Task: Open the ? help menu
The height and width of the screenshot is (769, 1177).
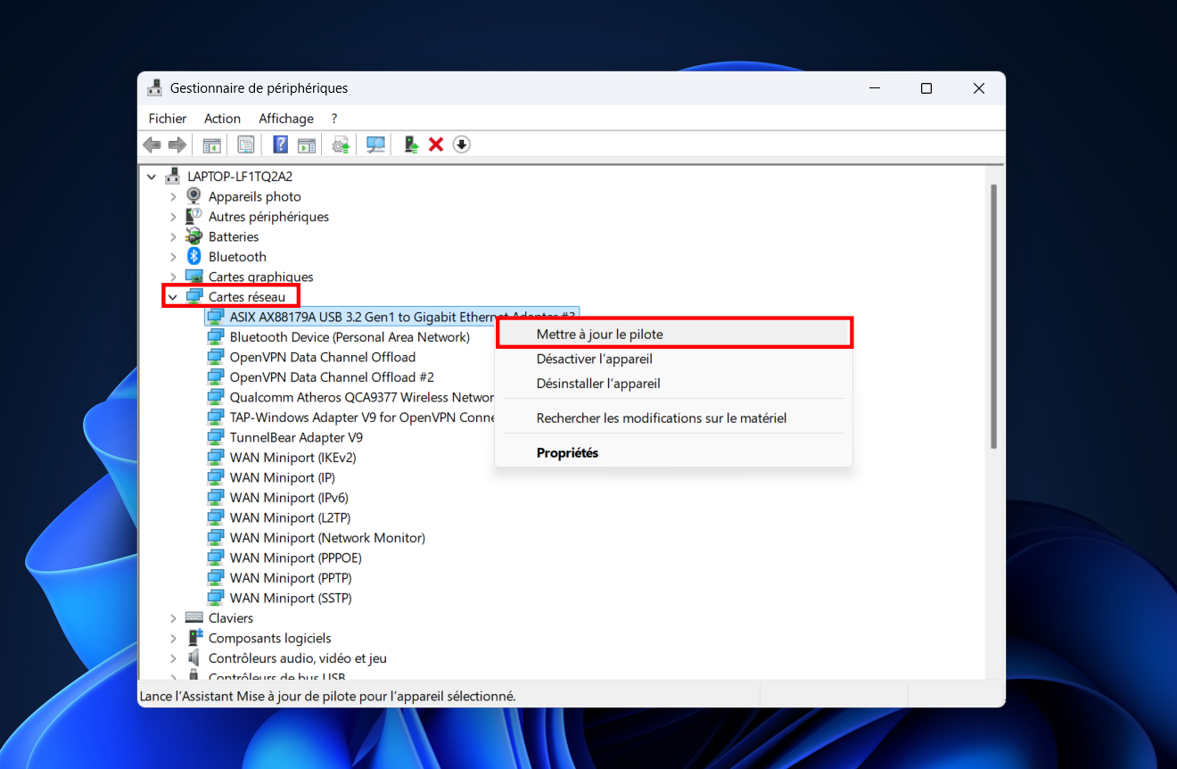Action: pos(334,119)
